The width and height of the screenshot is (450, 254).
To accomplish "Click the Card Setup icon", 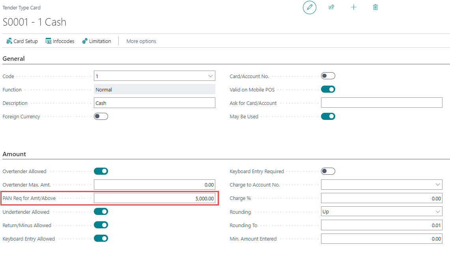I will tap(9, 41).
